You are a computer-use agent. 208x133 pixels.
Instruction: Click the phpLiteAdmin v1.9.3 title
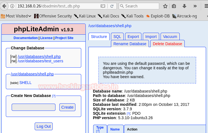tap(44, 29)
